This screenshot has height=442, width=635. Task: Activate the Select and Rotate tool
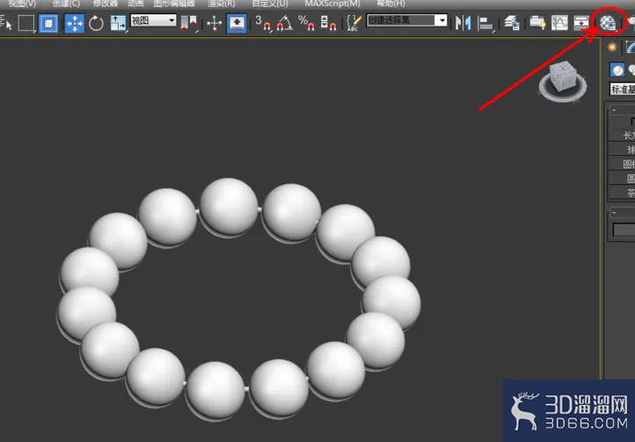96,23
